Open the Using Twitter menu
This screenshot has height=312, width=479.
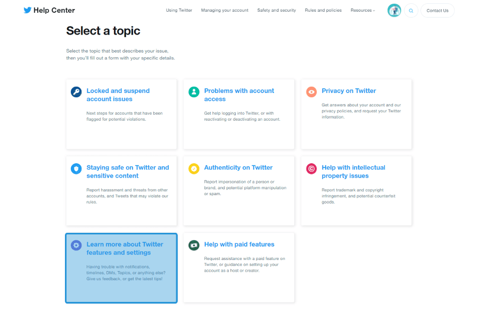click(179, 11)
